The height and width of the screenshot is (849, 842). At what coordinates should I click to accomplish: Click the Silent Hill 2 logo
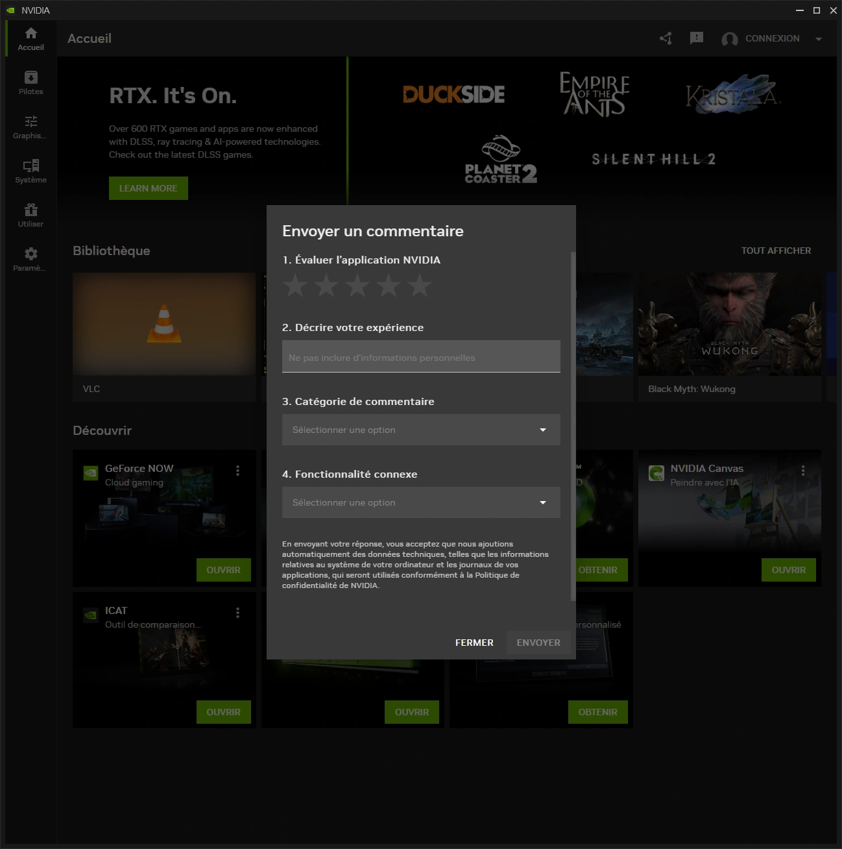[653, 159]
